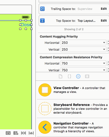Click Vertical Content Hugging stepper
This screenshot has width=109, height=137.
108,49
